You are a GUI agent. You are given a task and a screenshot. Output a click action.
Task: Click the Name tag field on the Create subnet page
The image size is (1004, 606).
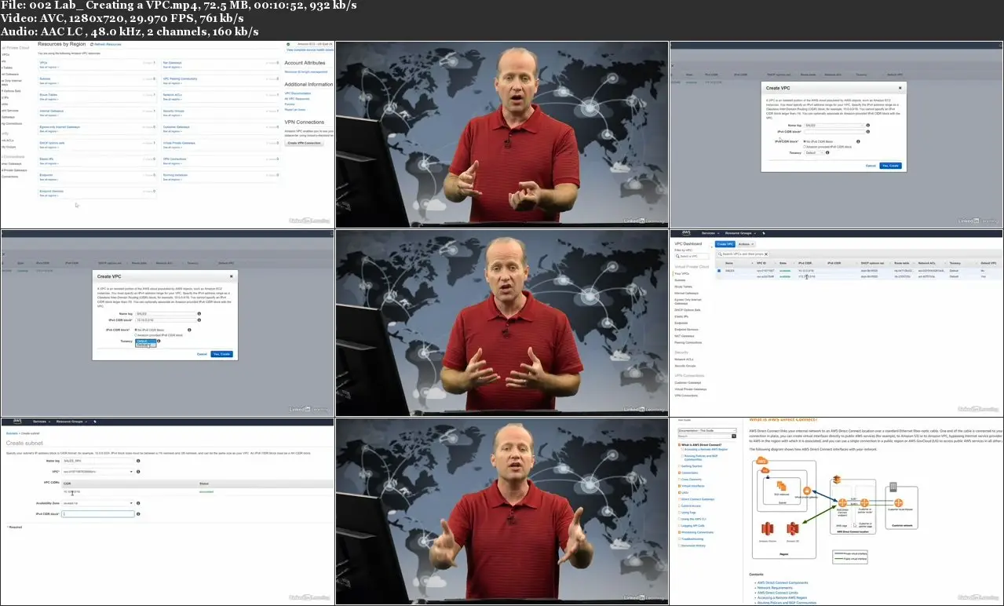(98, 462)
